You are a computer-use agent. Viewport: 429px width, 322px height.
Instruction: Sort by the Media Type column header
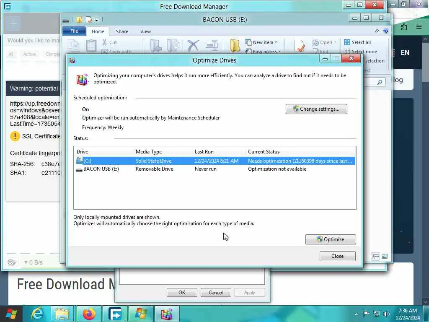coord(149,152)
